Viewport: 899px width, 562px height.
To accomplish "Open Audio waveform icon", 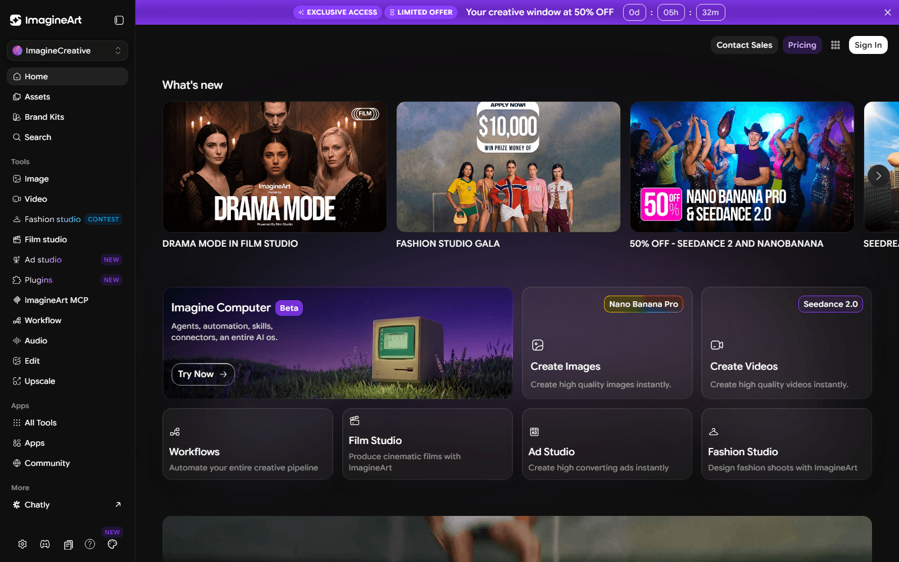I will coord(17,341).
